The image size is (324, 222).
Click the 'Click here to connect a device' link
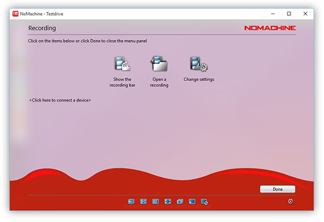tap(60, 100)
